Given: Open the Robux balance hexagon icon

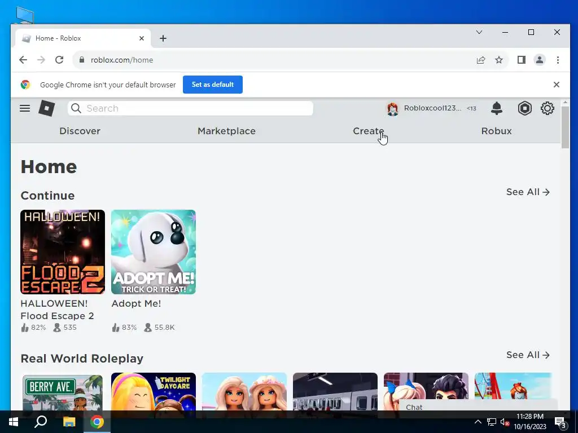Looking at the screenshot, I should click(524, 108).
